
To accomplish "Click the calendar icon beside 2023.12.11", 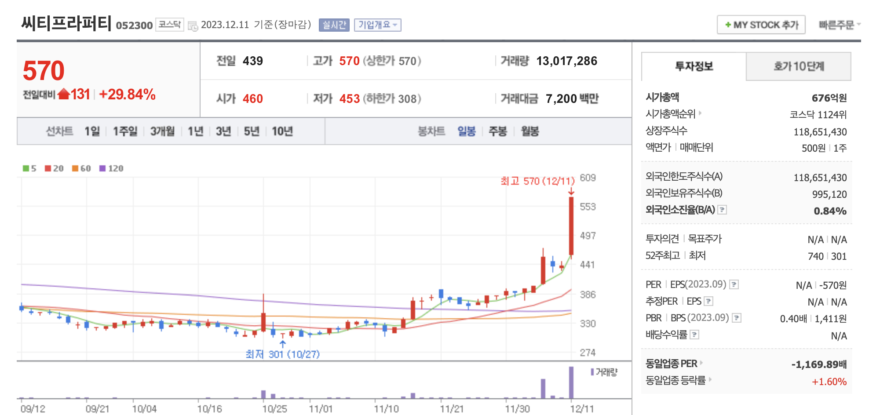I will point(193,25).
